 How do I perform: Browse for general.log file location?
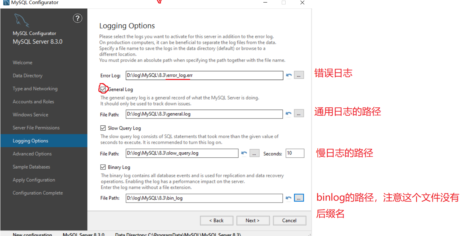pyautogui.click(x=299, y=114)
